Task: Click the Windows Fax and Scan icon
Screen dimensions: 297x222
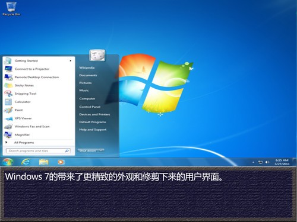Action: coord(8,127)
